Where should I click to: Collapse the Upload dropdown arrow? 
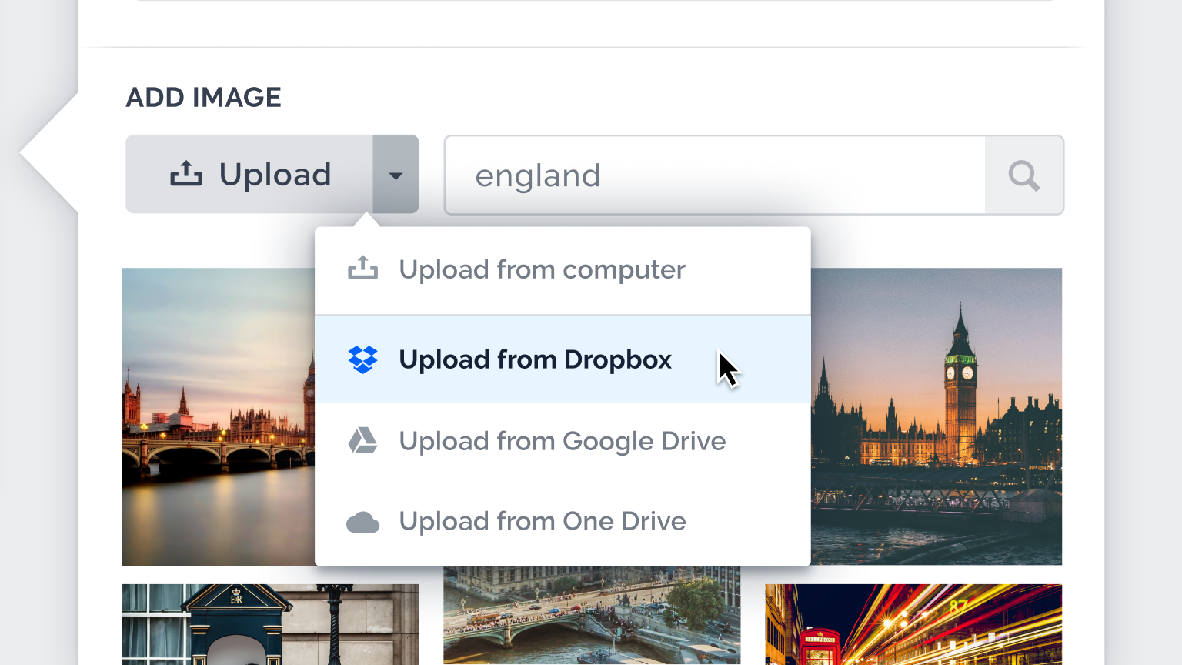pyautogui.click(x=396, y=175)
